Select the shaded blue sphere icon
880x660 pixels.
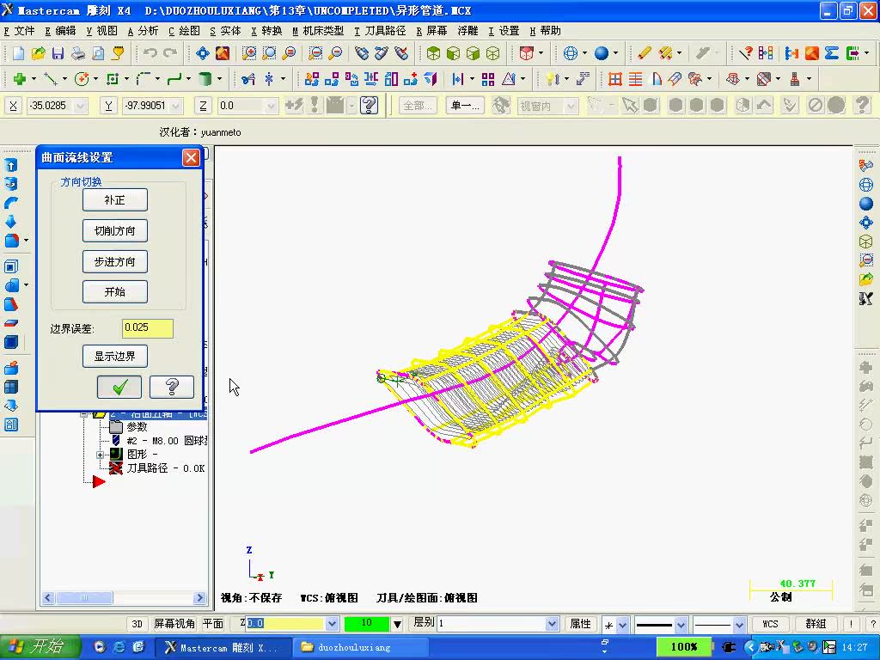[602, 53]
